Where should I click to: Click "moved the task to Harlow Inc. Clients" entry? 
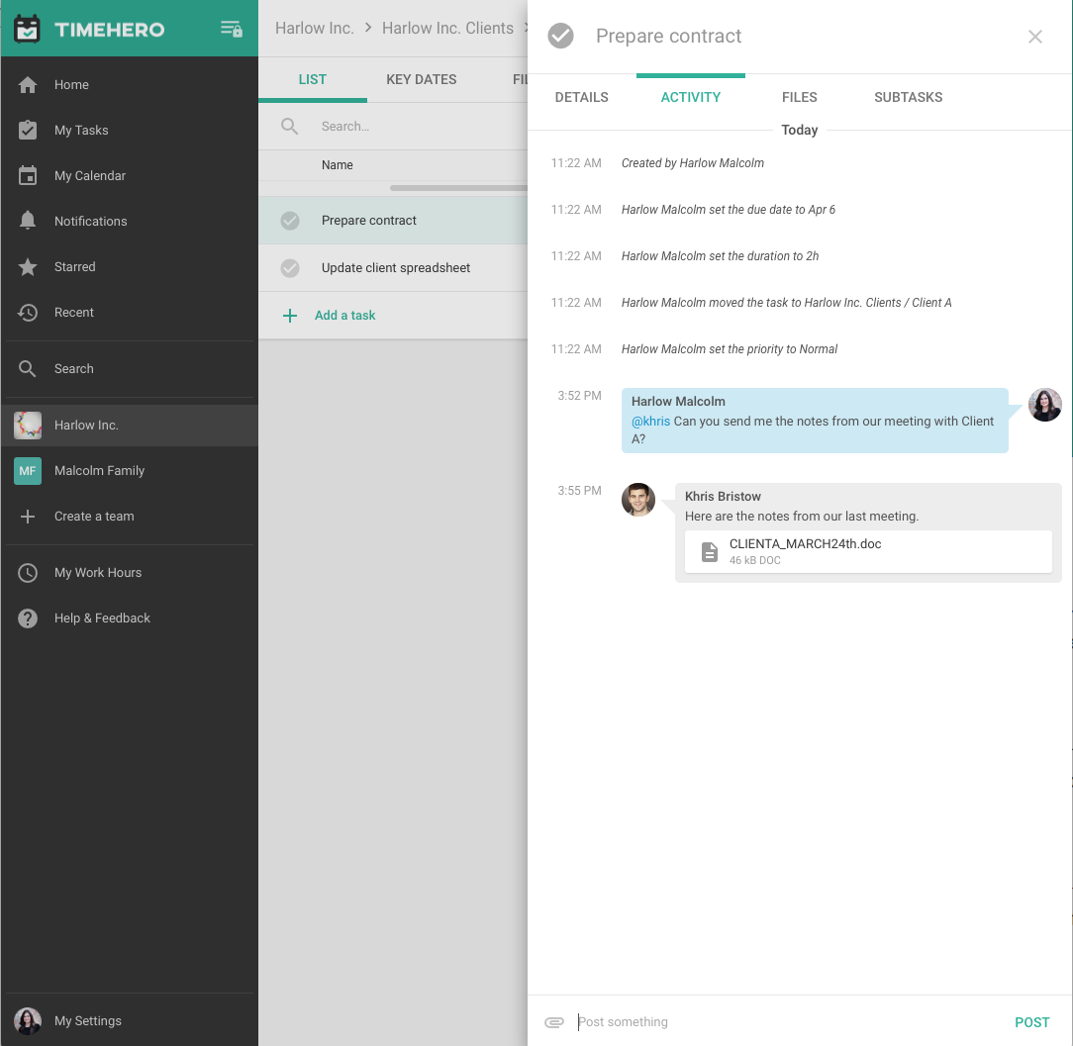pyautogui.click(x=786, y=303)
